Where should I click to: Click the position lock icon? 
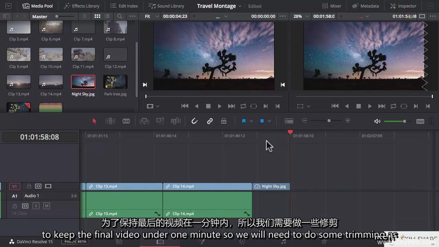pos(224,121)
